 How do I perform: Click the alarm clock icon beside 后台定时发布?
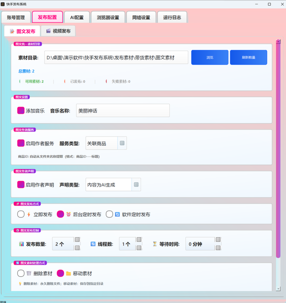[x=68, y=214]
